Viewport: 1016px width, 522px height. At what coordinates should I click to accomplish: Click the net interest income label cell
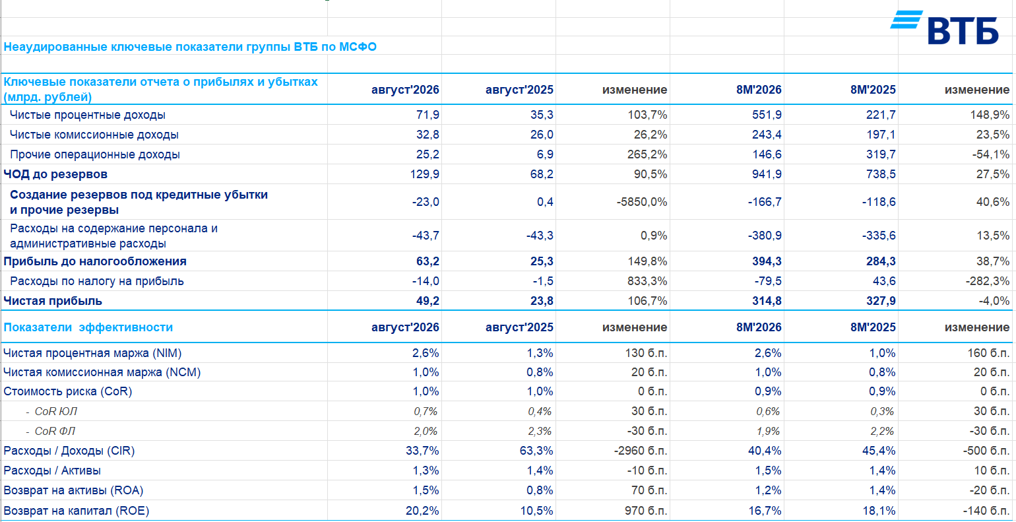(x=88, y=115)
